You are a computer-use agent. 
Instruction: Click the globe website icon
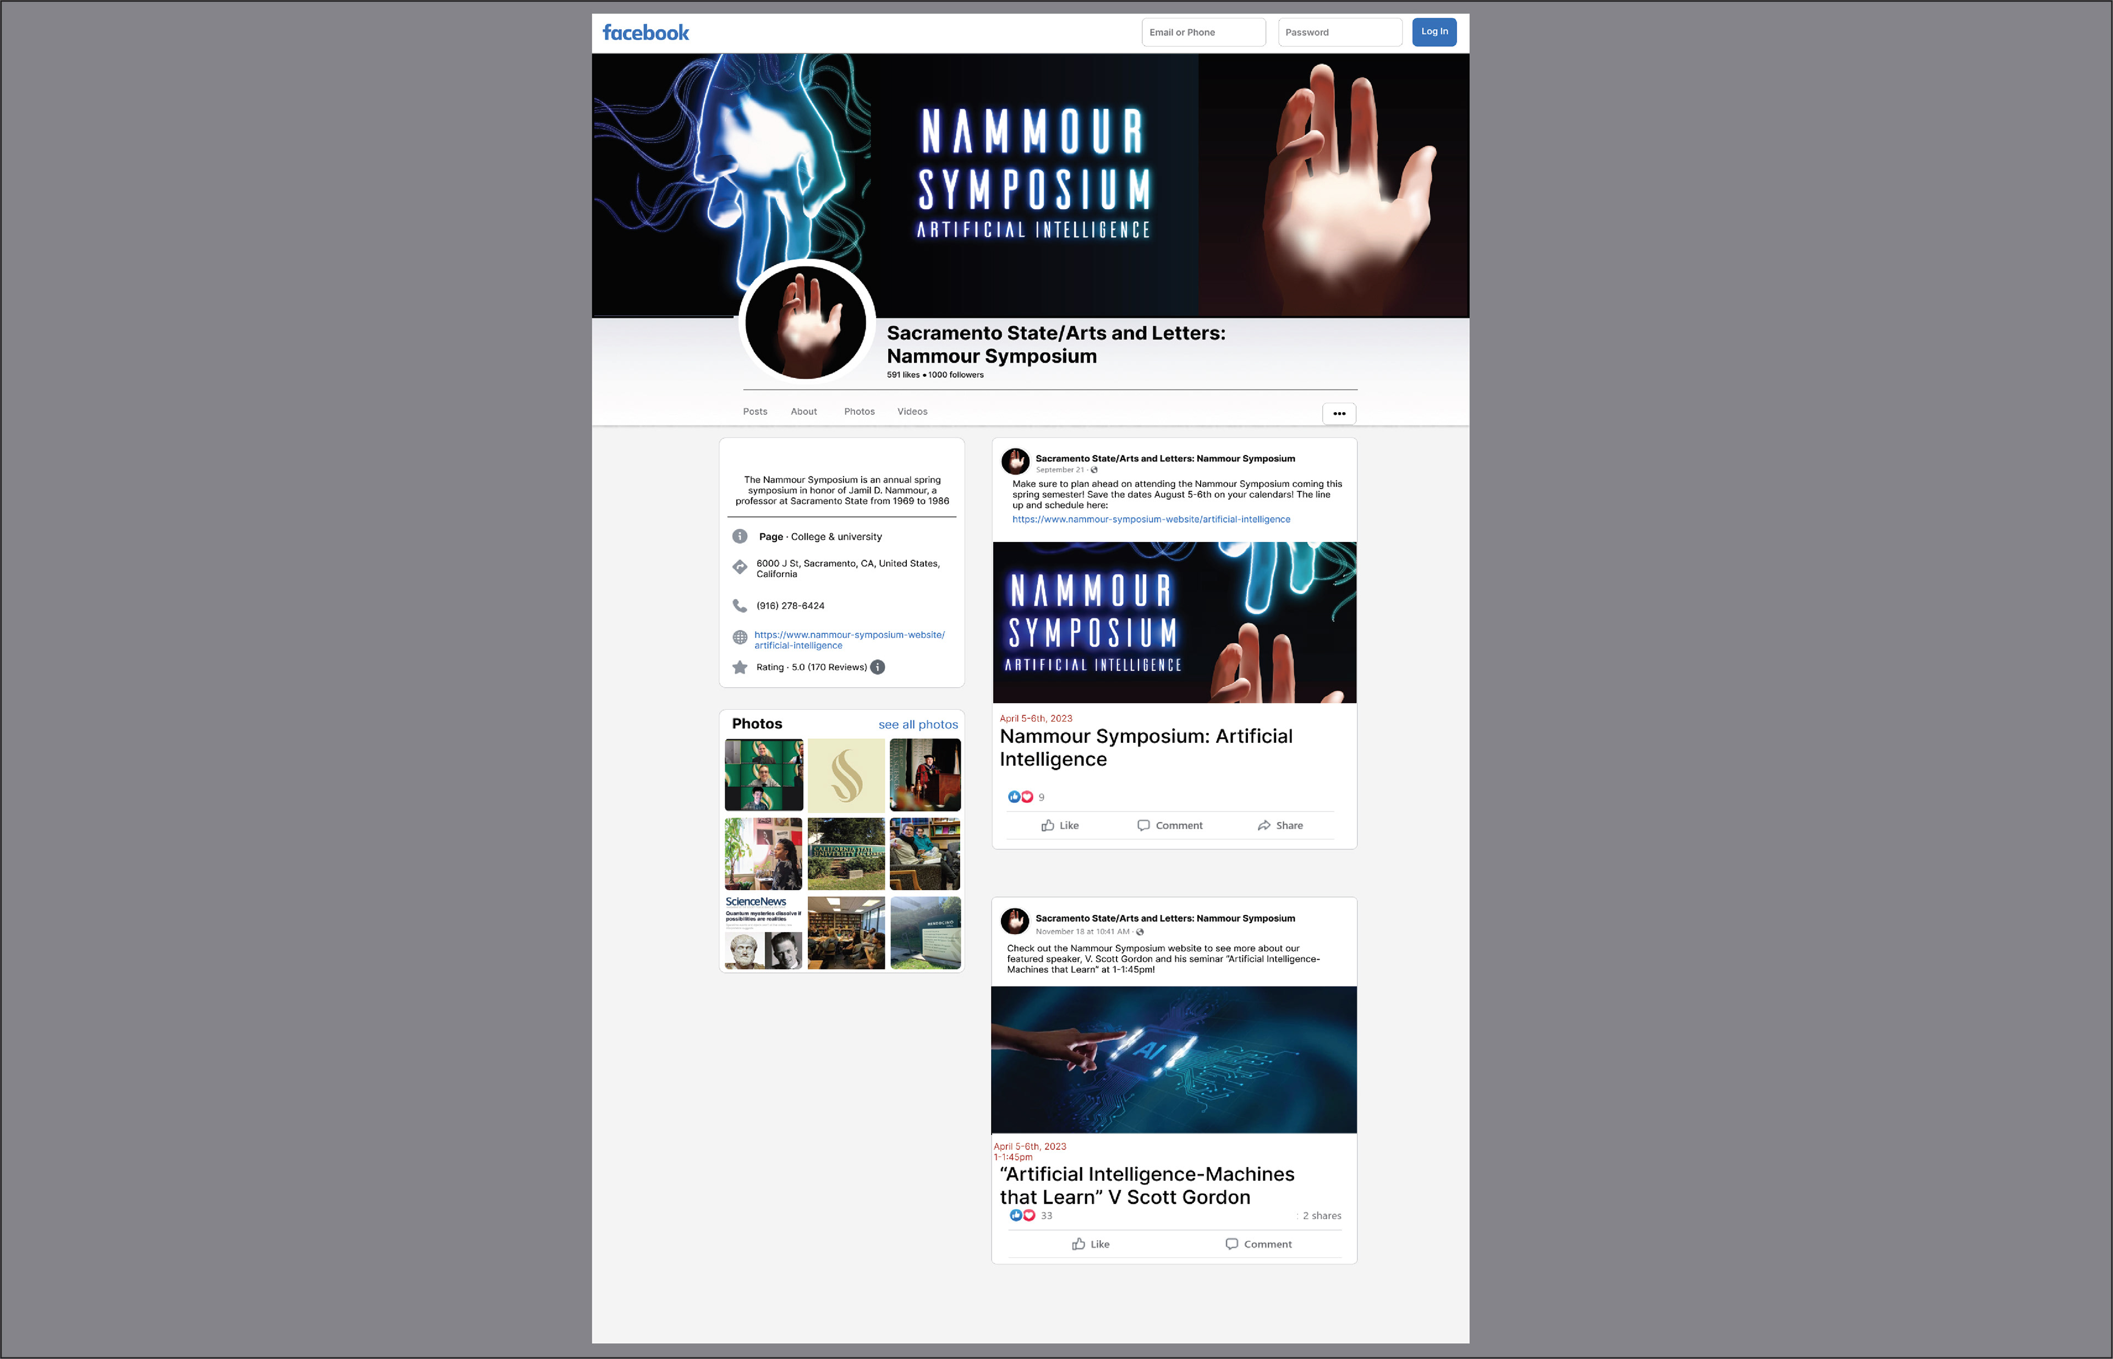click(740, 637)
